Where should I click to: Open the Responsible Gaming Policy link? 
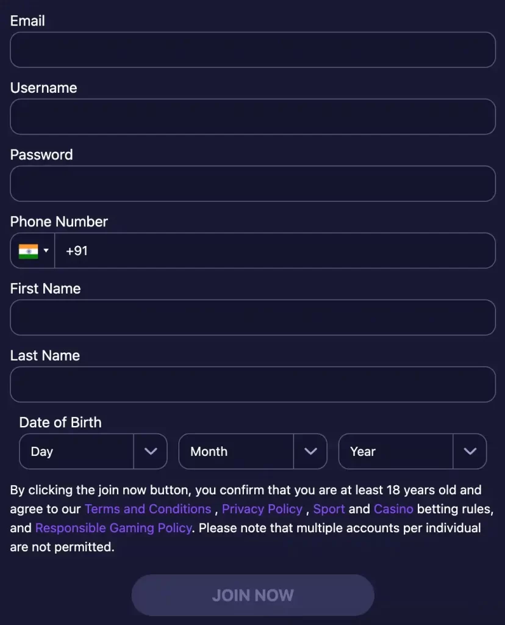[113, 528]
